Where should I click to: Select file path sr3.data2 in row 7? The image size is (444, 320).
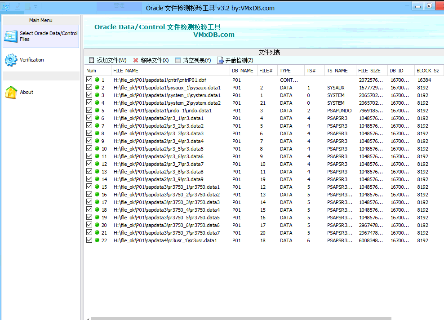tap(159, 126)
